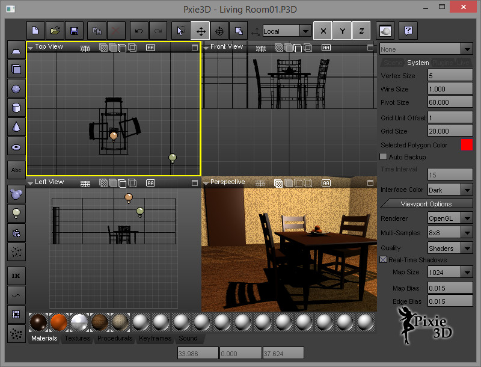Expand the Perspective view menu arrow

coord(206,183)
